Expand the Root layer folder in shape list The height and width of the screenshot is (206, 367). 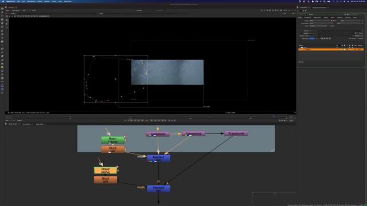click(x=300, y=47)
